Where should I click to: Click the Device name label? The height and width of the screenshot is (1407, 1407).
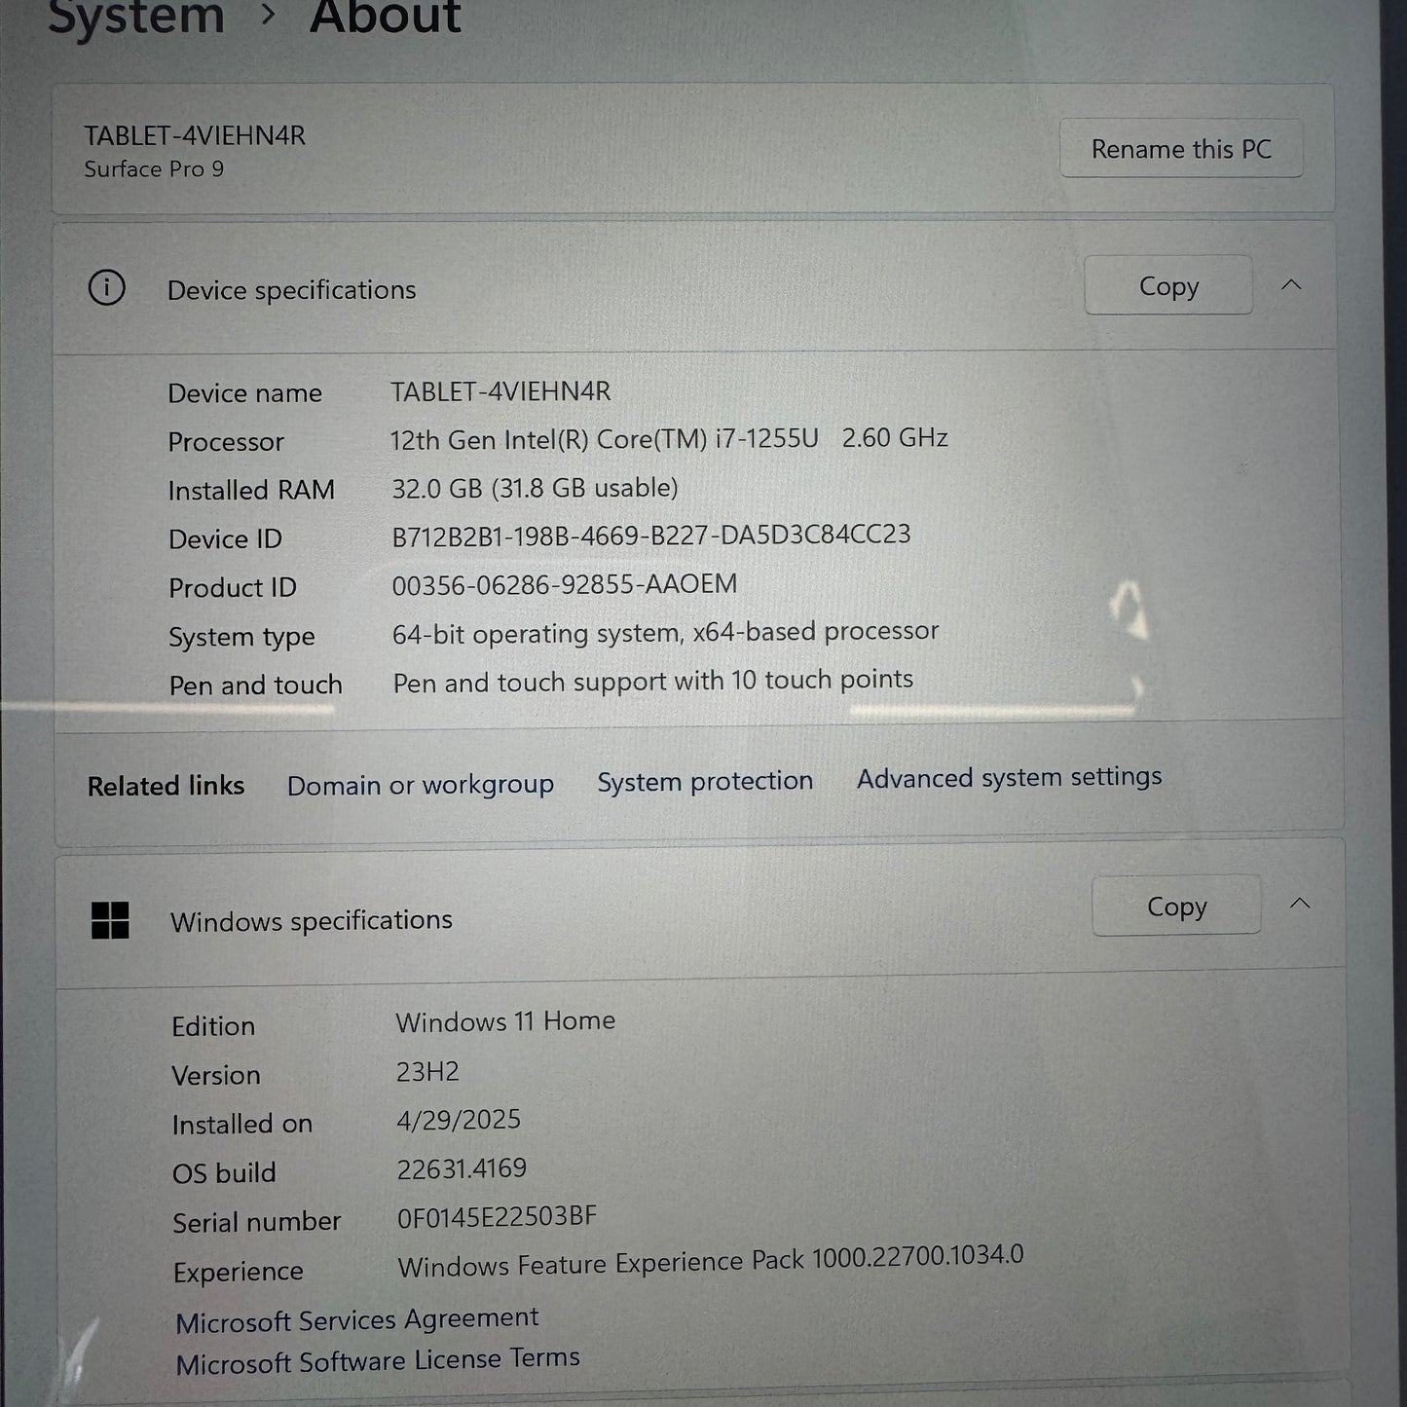tap(244, 393)
